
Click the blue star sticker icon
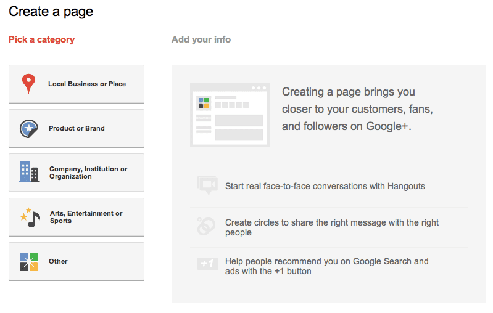click(29, 128)
